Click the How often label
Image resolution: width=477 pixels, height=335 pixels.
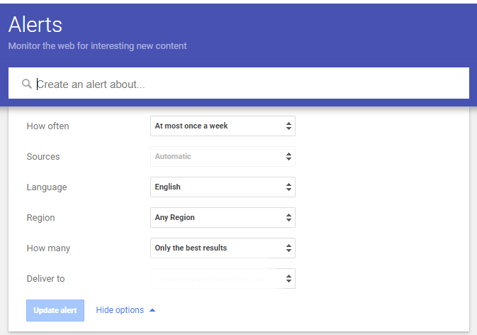tap(47, 126)
